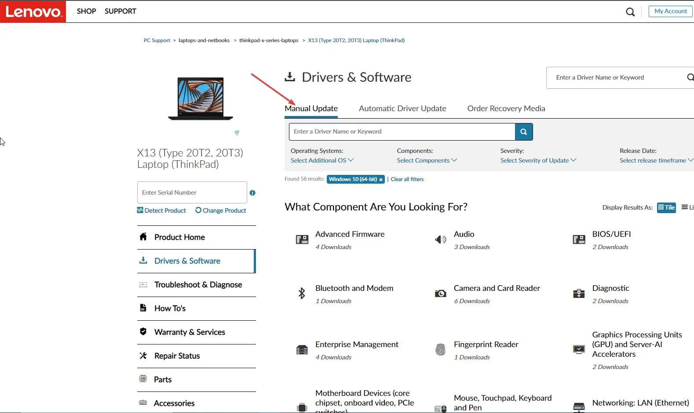694x413 pixels.
Task: Open the SUPPORT menu
Action: (x=121, y=11)
